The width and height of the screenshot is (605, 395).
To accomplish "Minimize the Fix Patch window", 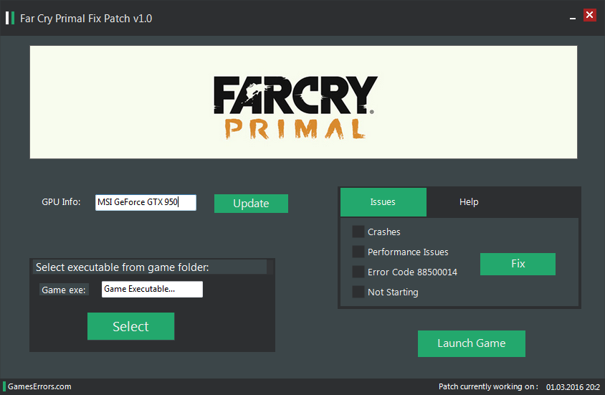I will coord(573,18).
